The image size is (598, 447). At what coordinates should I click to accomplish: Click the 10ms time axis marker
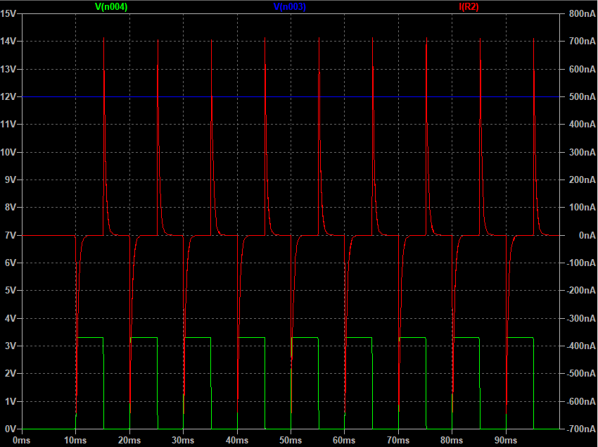click(x=75, y=440)
